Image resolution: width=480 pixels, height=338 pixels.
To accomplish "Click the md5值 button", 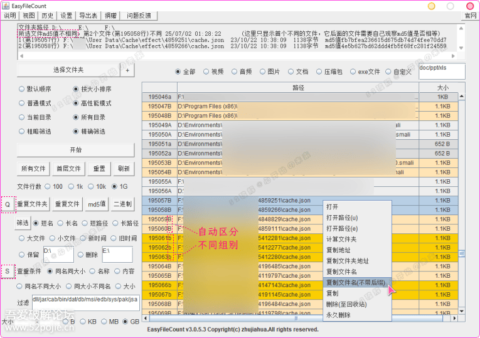I will coord(97,204).
